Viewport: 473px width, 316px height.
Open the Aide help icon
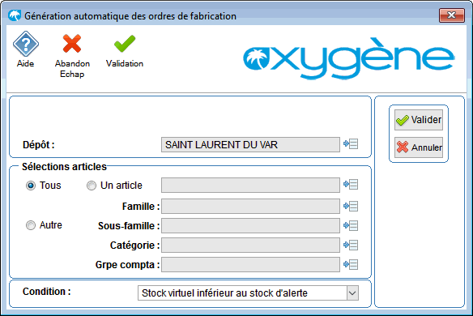point(26,44)
